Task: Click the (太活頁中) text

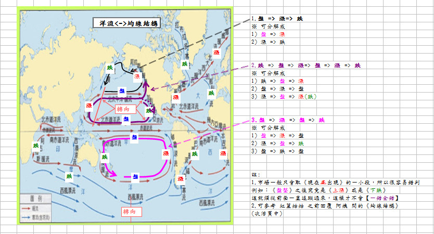Action: tap(267, 214)
